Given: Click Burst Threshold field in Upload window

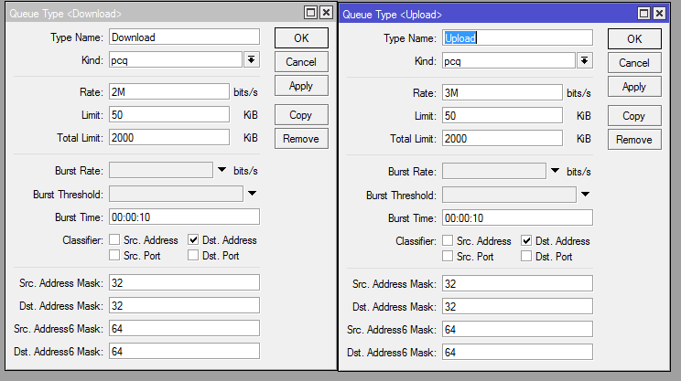Looking at the screenshot, I should tap(509, 195).
